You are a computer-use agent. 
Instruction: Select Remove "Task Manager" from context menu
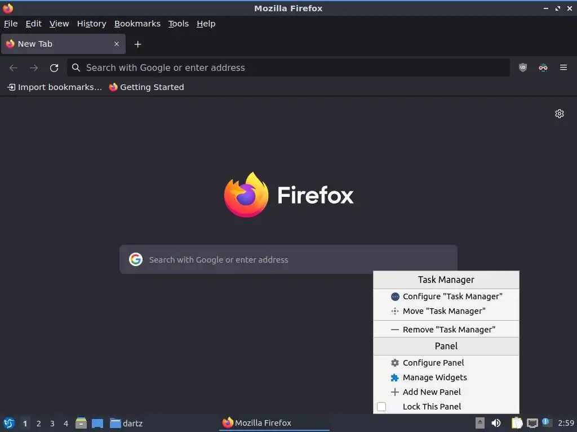[x=446, y=330]
